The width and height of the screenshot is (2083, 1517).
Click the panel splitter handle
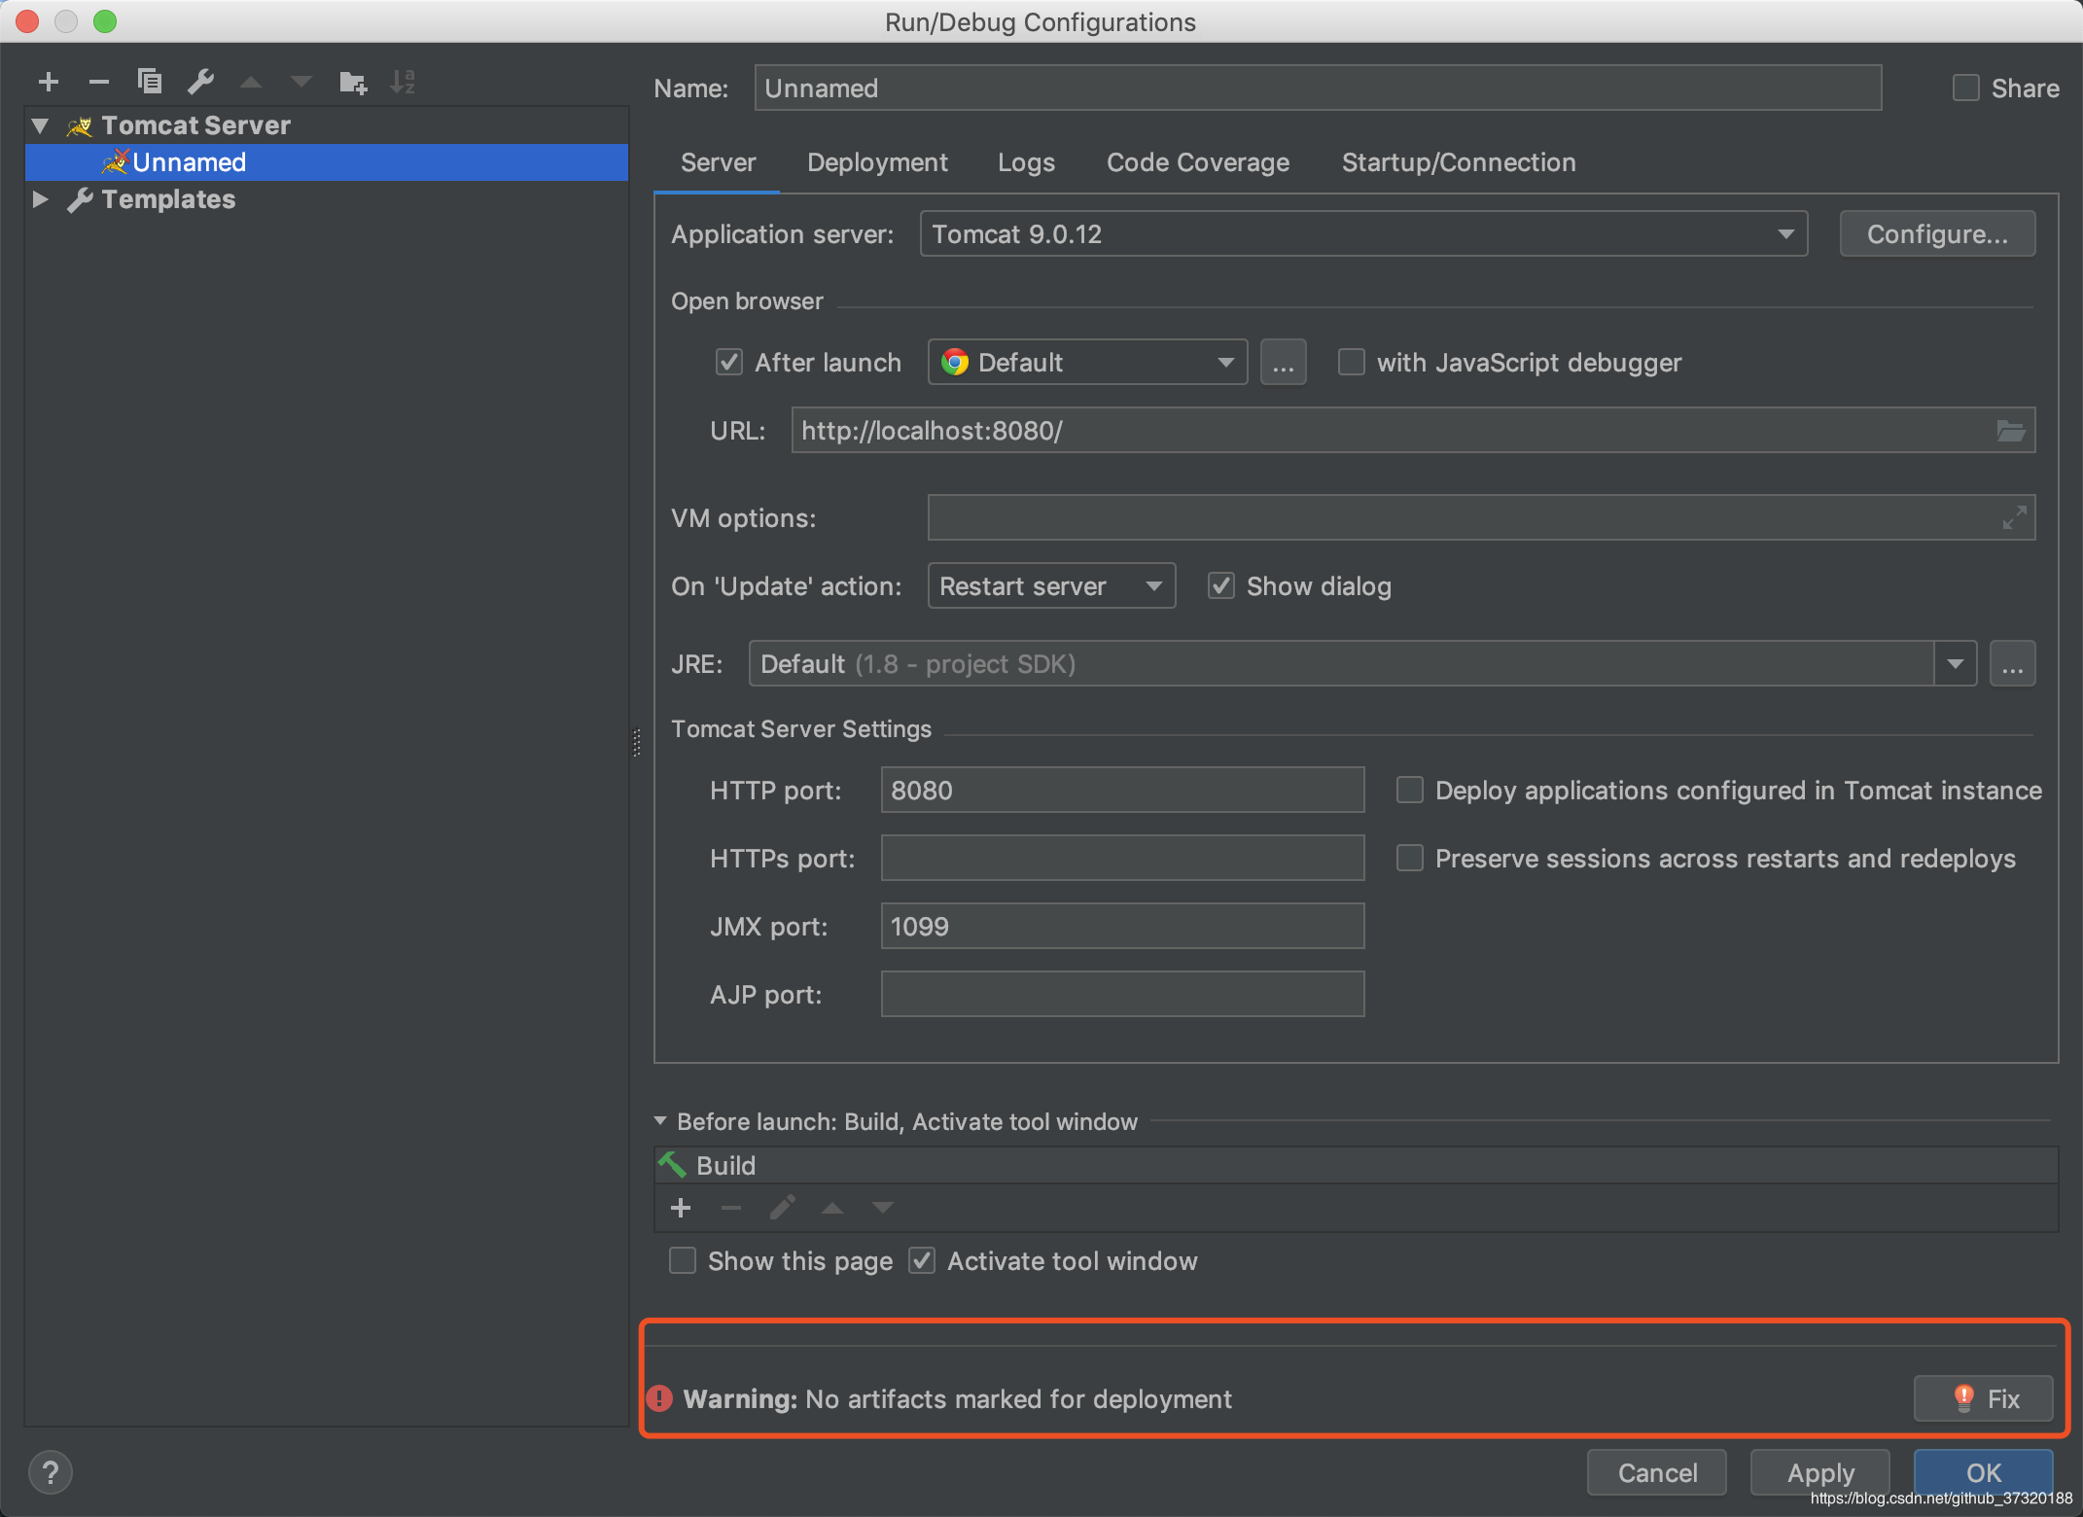pyautogui.click(x=637, y=743)
